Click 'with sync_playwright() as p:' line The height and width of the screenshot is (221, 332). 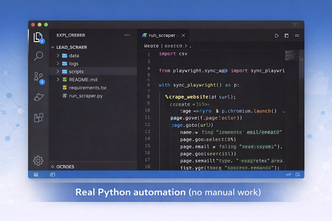coord(199,85)
